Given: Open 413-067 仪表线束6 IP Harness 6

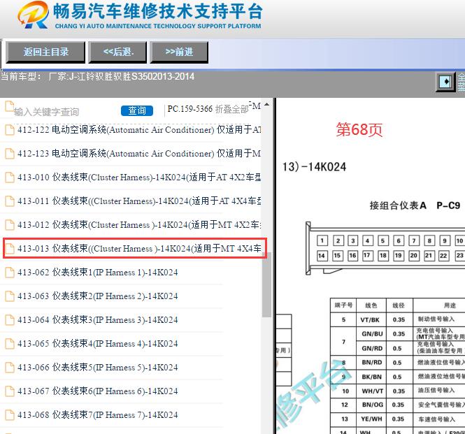Looking at the screenshot, I should pos(98,391).
